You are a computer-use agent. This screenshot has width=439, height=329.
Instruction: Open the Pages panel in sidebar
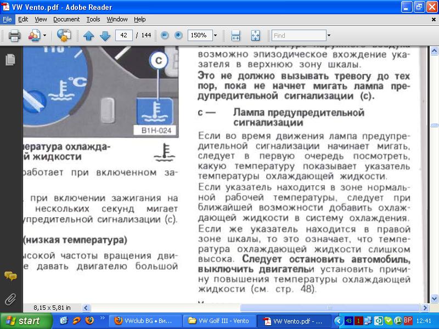[10, 60]
